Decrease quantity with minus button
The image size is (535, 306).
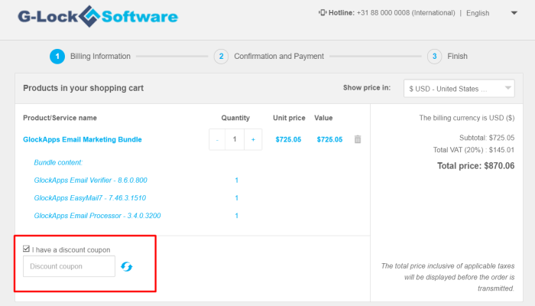click(x=217, y=139)
